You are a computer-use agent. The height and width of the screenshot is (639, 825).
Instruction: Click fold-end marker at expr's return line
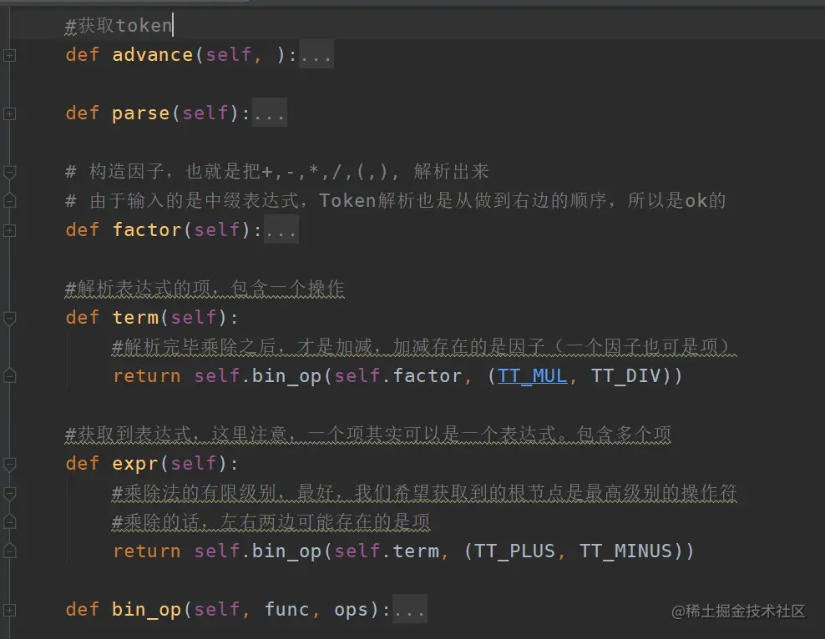9,551
